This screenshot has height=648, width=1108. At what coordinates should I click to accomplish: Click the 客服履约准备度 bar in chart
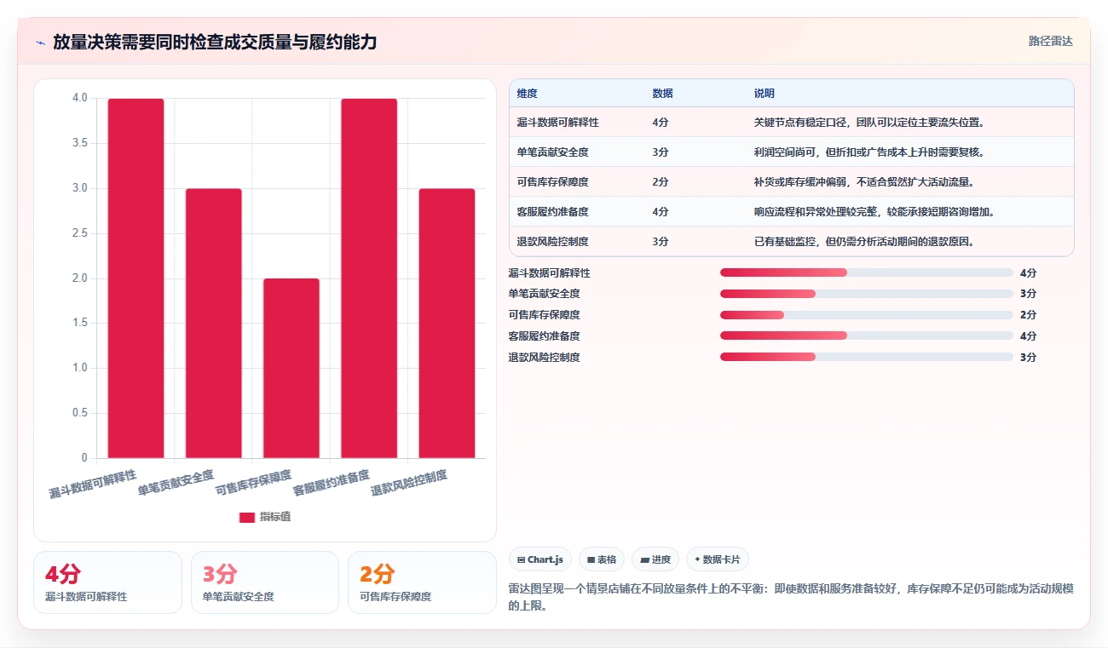point(369,278)
